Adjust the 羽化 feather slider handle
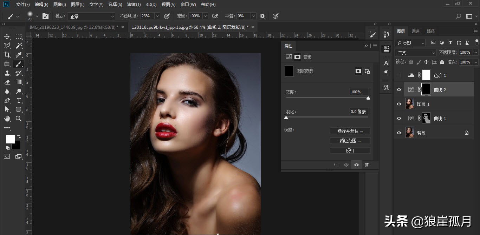The image size is (480, 235). point(286,118)
